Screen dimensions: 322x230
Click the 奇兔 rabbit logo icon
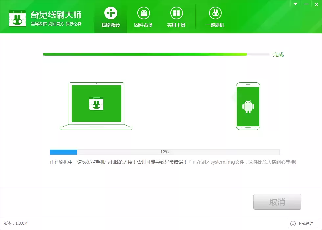17,18
